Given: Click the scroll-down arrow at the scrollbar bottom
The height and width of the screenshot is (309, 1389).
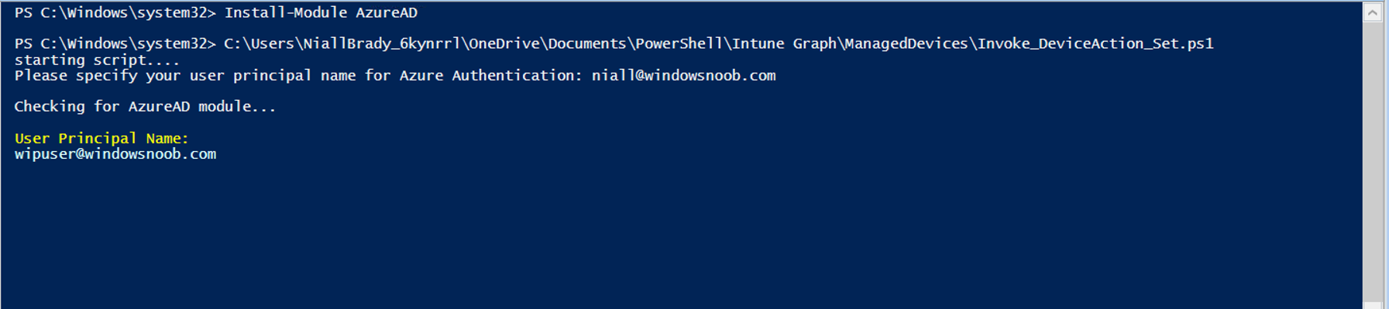Looking at the screenshot, I should coord(1372,305).
